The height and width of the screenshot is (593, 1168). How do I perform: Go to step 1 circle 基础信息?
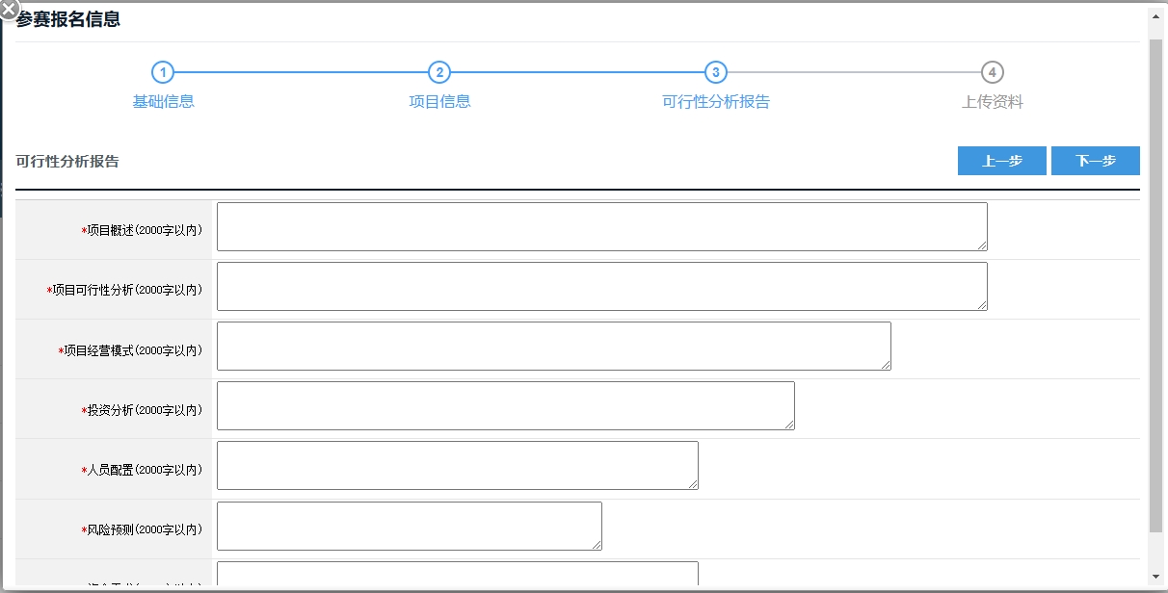tap(163, 72)
